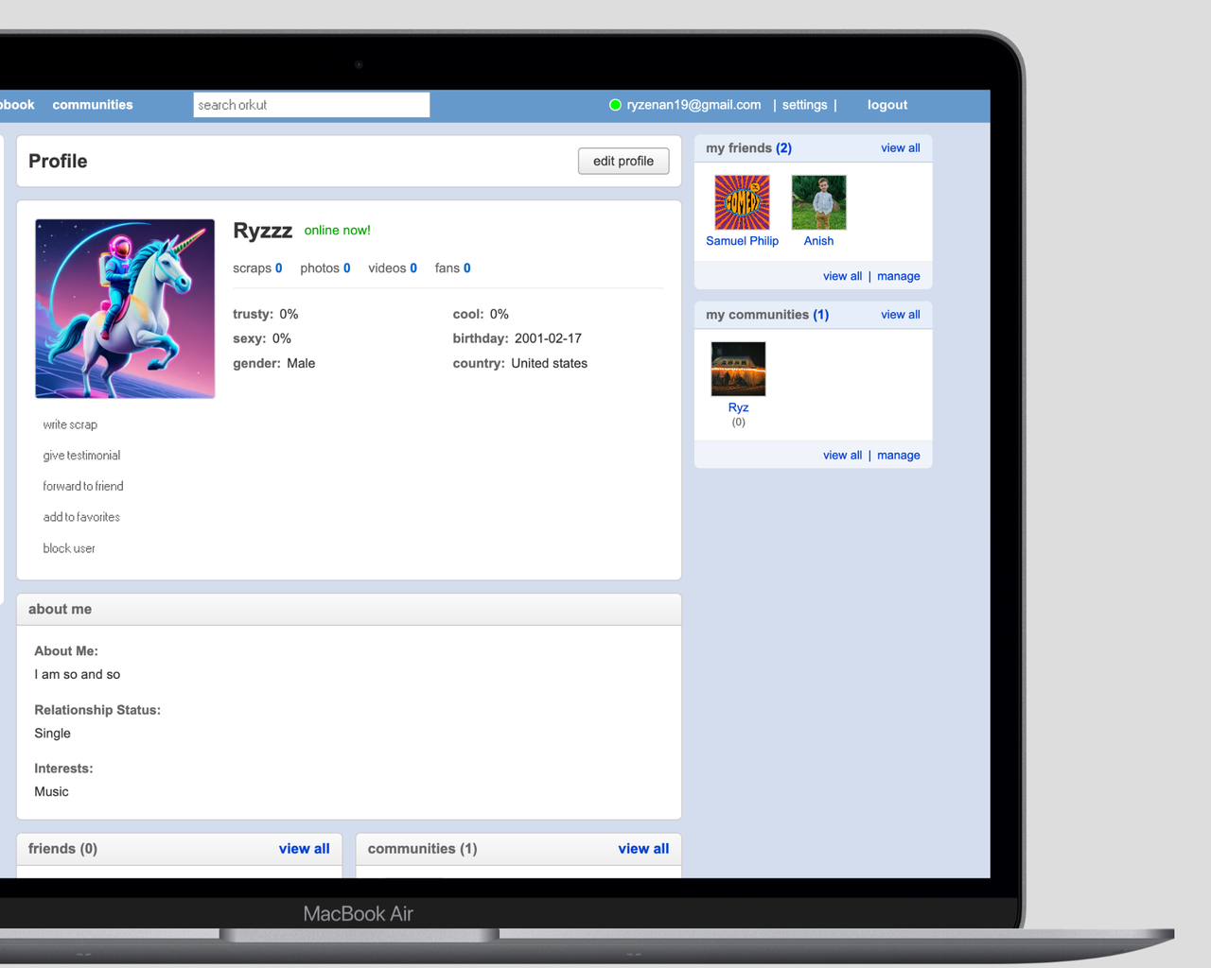Click Ryzzz's unicorn profile photo
The width and height of the screenshot is (1211, 968).
(x=125, y=308)
